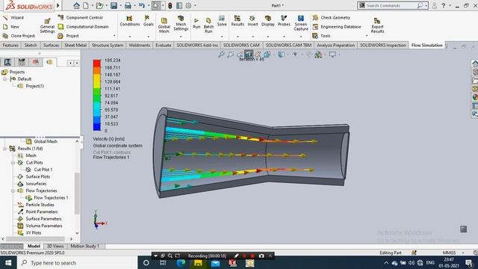The height and width of the screenshot is (269, 478).
Task: Open Motion Study 1 tab
Action: click(84, 246)
